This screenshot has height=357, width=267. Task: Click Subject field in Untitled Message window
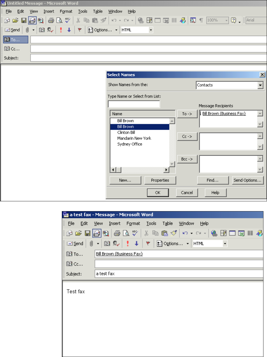148,58
